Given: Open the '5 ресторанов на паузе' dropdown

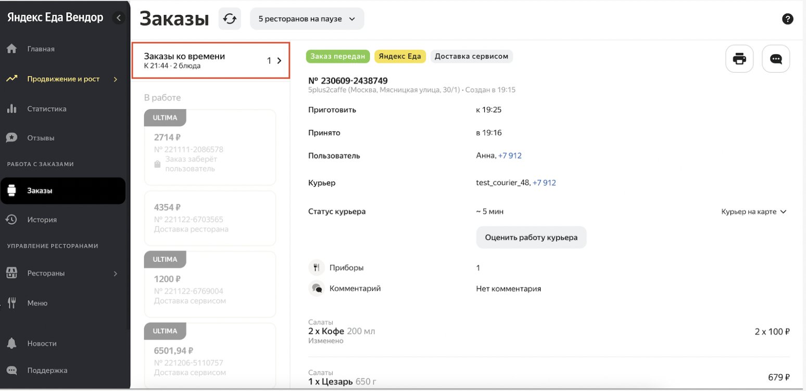Looking at the screenshot, I should [307, 19].
